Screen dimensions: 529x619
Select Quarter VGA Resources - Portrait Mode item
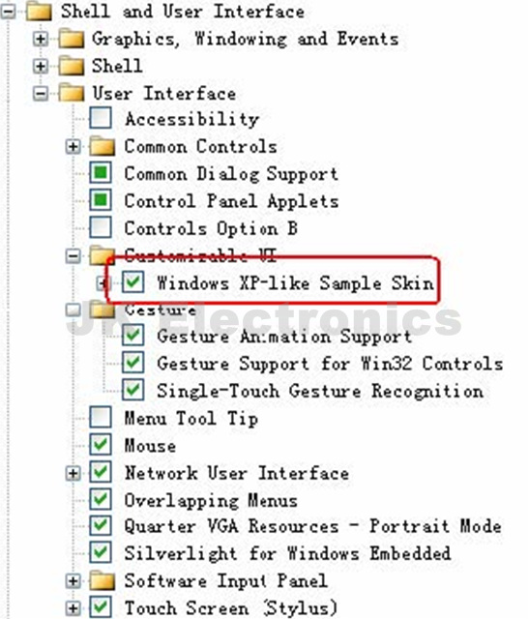(312, 526)
